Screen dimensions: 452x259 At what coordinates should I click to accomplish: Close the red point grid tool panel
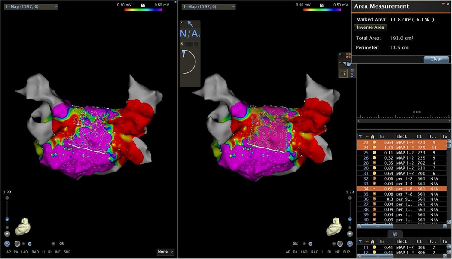[x=340, y=54]
